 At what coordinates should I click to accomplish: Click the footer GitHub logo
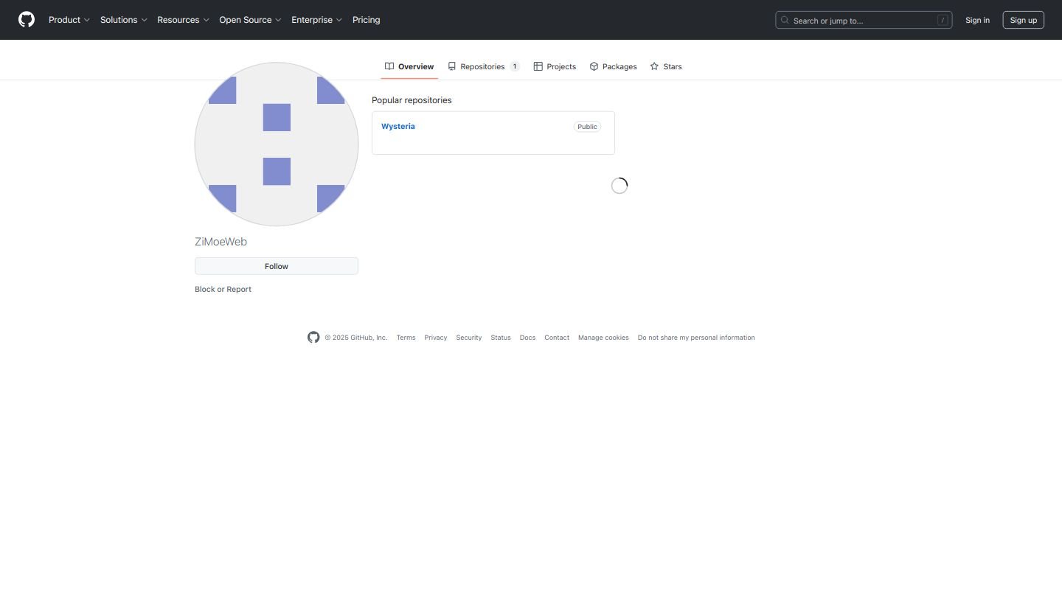pos(313,337)
